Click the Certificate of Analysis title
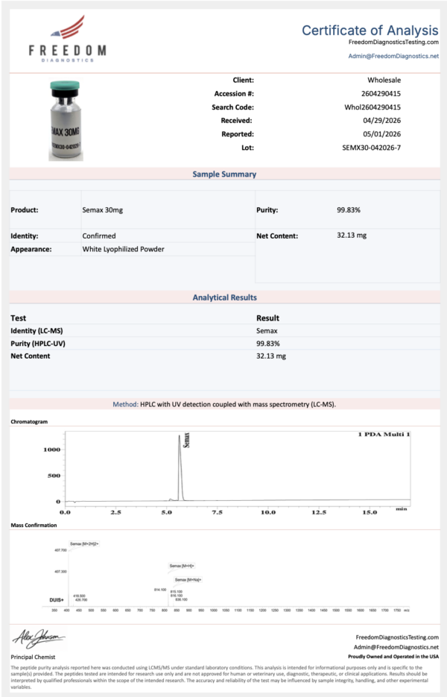447x697 pixels. 370,30
